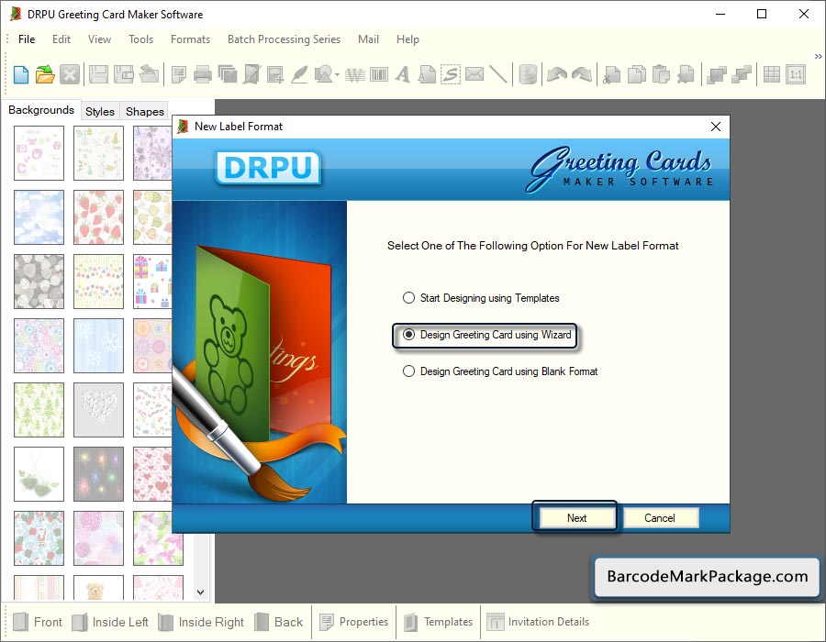Image resolution: width=826 pixels, height=642 pixels.
Task: Click the envelope mail icon in toolbar
Action: [x=474, y=73]
